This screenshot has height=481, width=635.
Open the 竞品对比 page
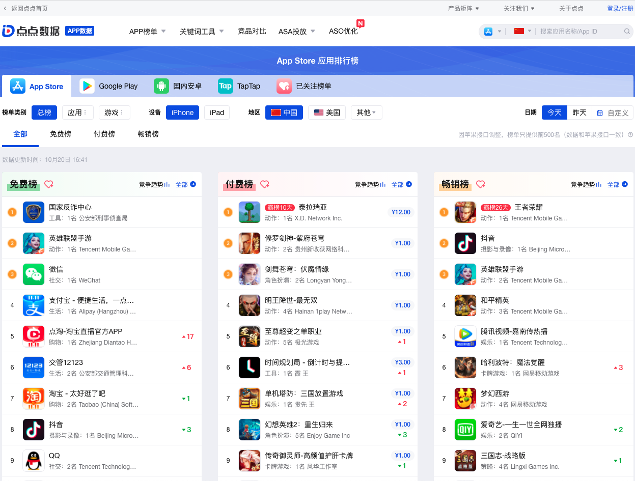pos(252,32)
